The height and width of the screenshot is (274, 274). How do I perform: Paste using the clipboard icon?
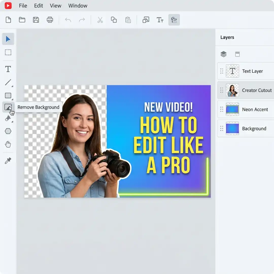click(x=128, y=20)
